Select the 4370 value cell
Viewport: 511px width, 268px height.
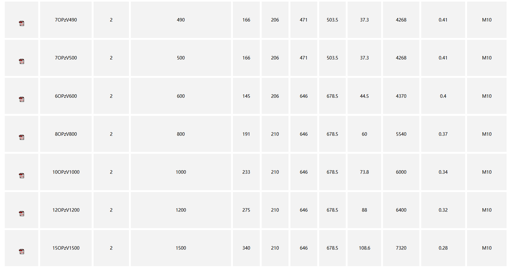click(401, 96)
